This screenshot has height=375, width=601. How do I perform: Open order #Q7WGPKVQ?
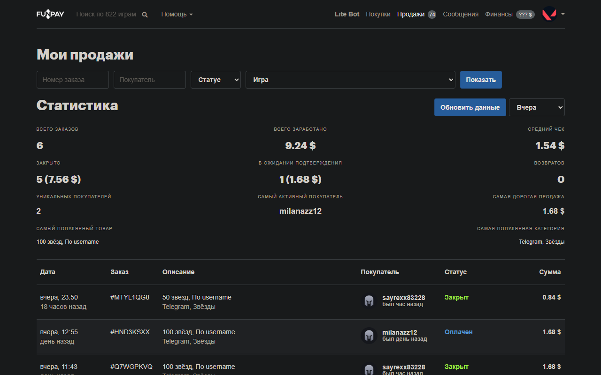tap(131, 367)
